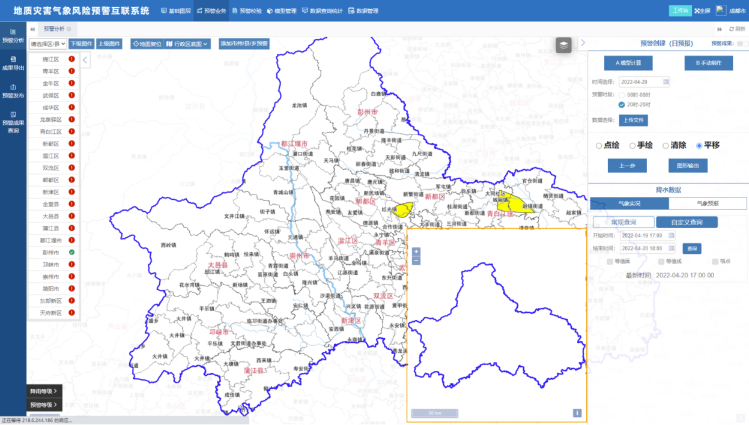Click 地图复位 map reset button
This screenshot has height=425, width=749.
point(147,44)
